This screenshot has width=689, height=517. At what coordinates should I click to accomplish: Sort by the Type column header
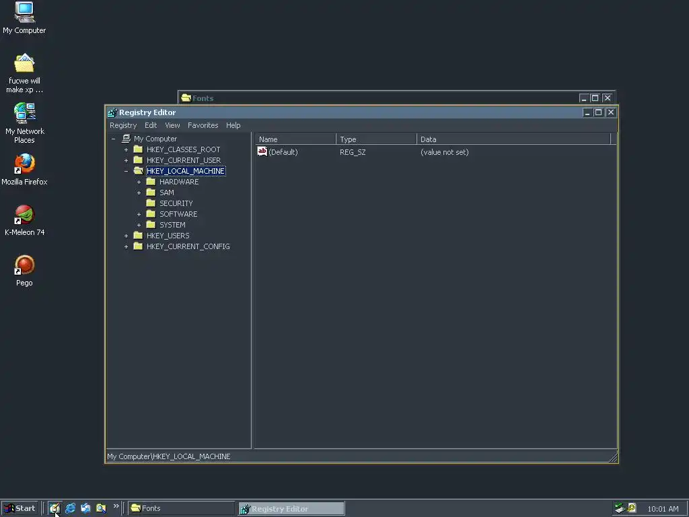point(376,139)
